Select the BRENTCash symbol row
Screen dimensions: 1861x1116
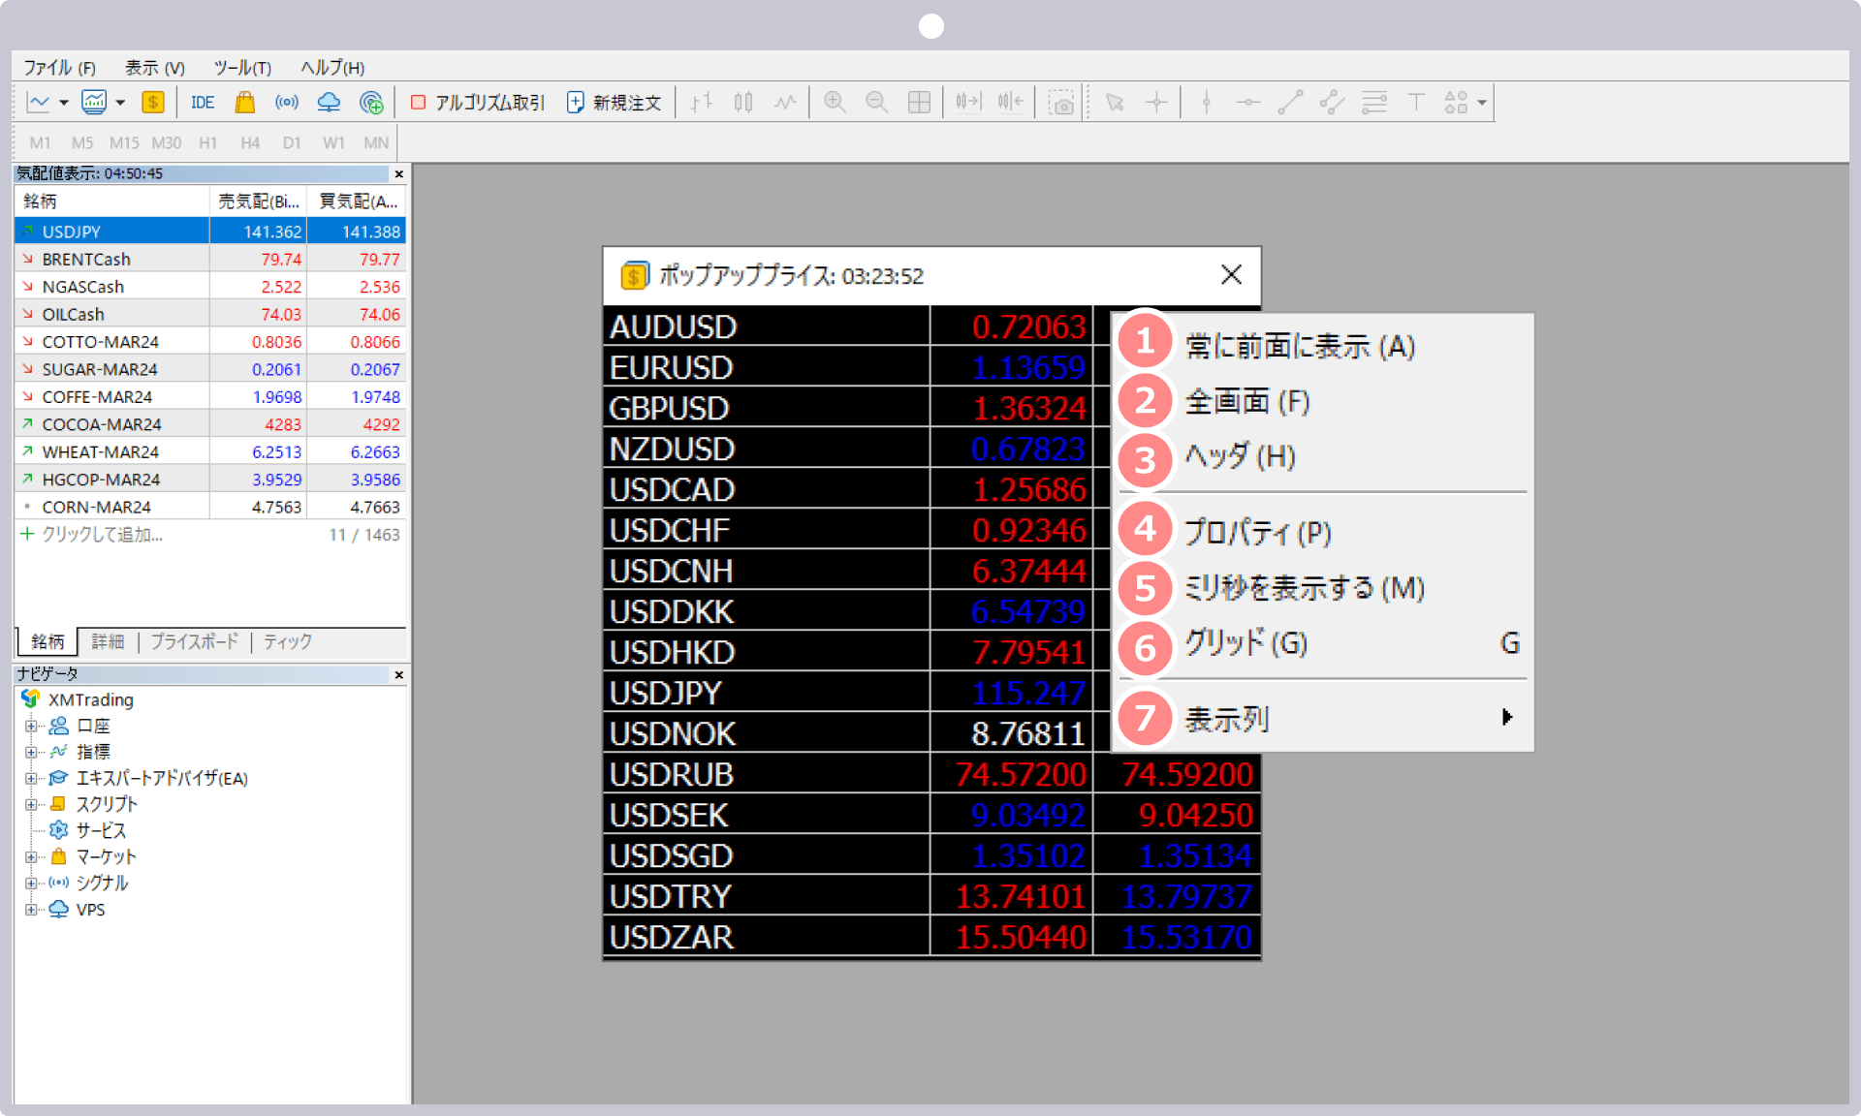point(210,259)
